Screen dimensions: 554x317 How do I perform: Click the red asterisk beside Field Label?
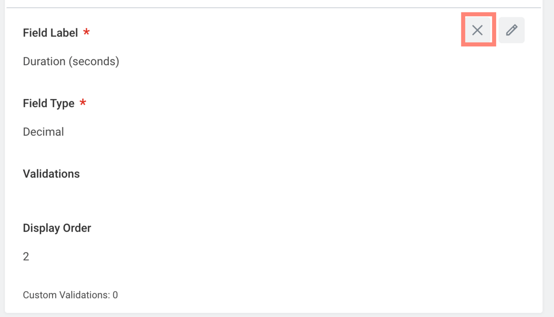pyautogui.click(x=87, y=33)
